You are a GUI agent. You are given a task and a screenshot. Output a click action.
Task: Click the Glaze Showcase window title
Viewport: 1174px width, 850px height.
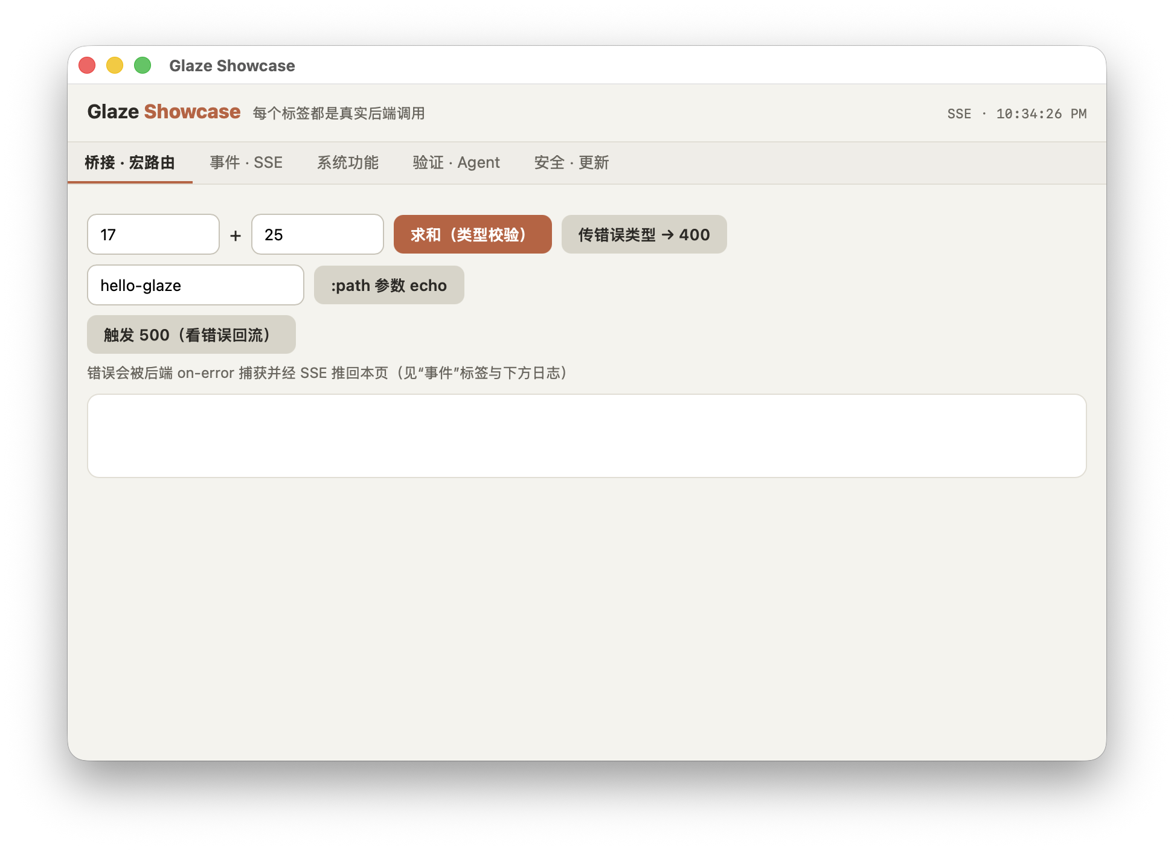pos(232,65)
